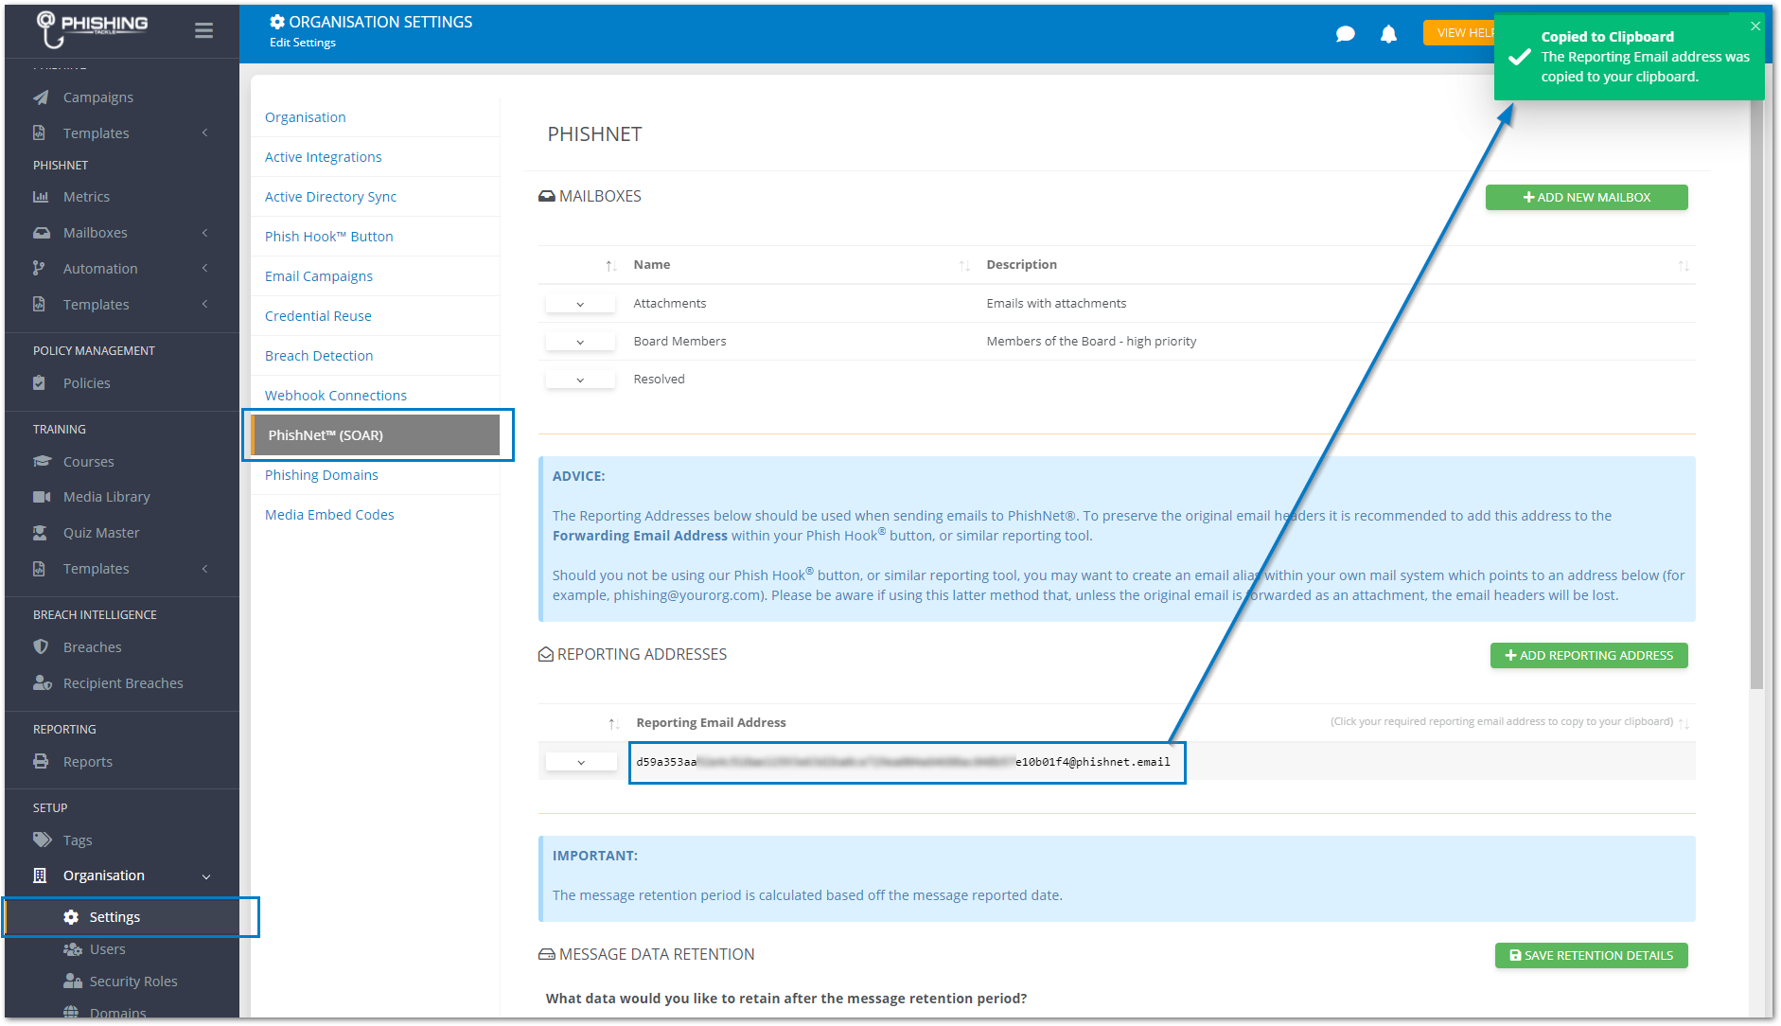1781x1026 pixels.
Task: Open Phish Hook Button settings tab
Action: [329, 237]
